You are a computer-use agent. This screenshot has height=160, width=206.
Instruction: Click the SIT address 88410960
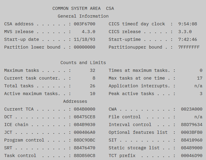tap(191, 140)
